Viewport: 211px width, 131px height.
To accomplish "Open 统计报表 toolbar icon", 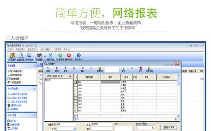I will click(29, 57).
